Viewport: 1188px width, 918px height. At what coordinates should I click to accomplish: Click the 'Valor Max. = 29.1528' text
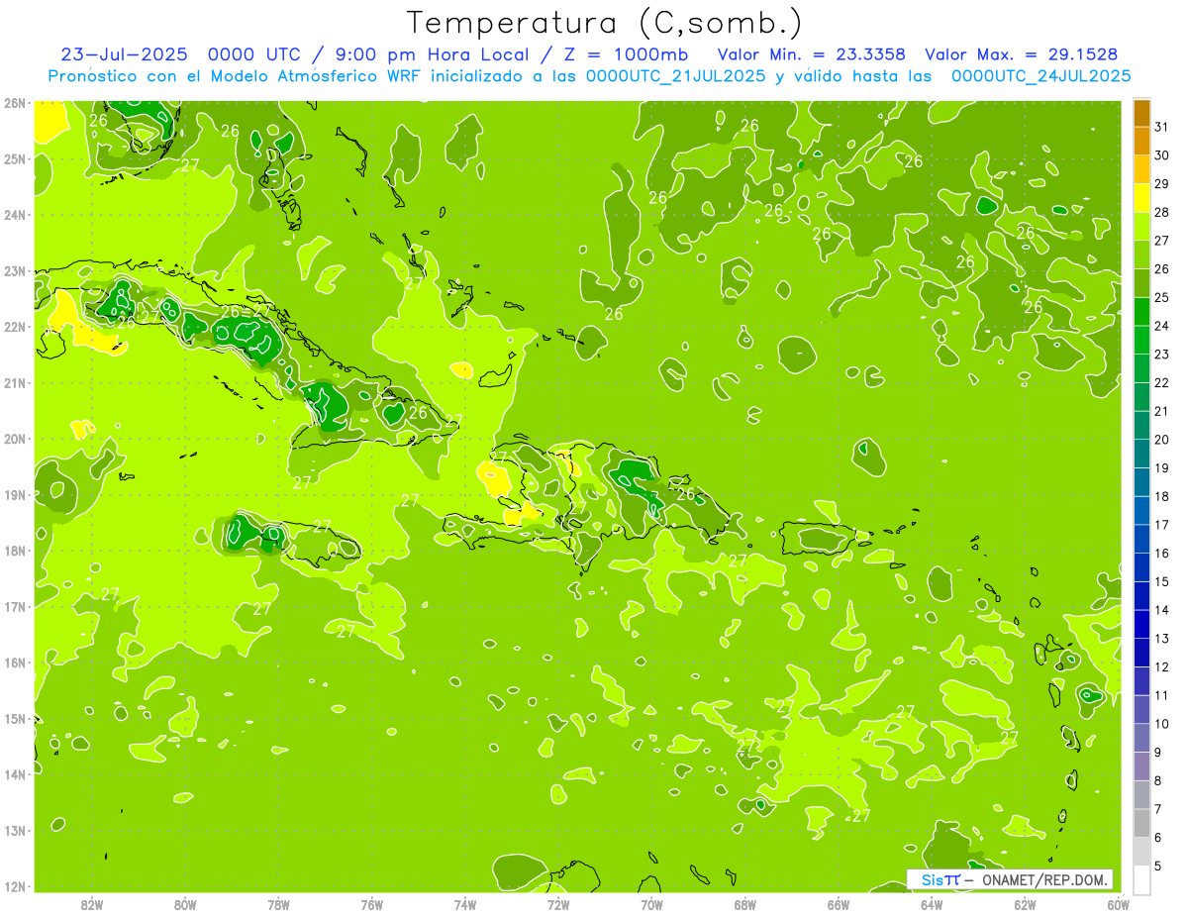click(x=1022, y=54)
